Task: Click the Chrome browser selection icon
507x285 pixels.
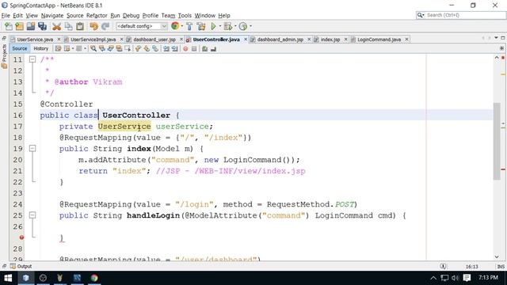Action: point(175,26)
